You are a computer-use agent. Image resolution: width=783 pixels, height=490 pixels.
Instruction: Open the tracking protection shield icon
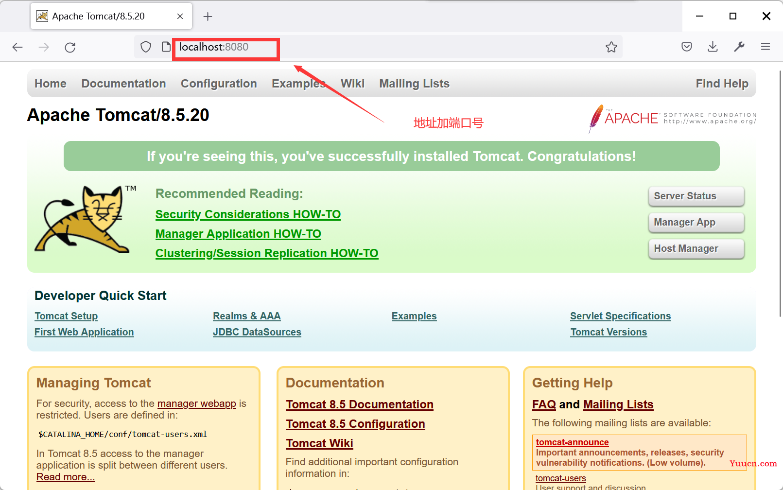tap(146, 47)
